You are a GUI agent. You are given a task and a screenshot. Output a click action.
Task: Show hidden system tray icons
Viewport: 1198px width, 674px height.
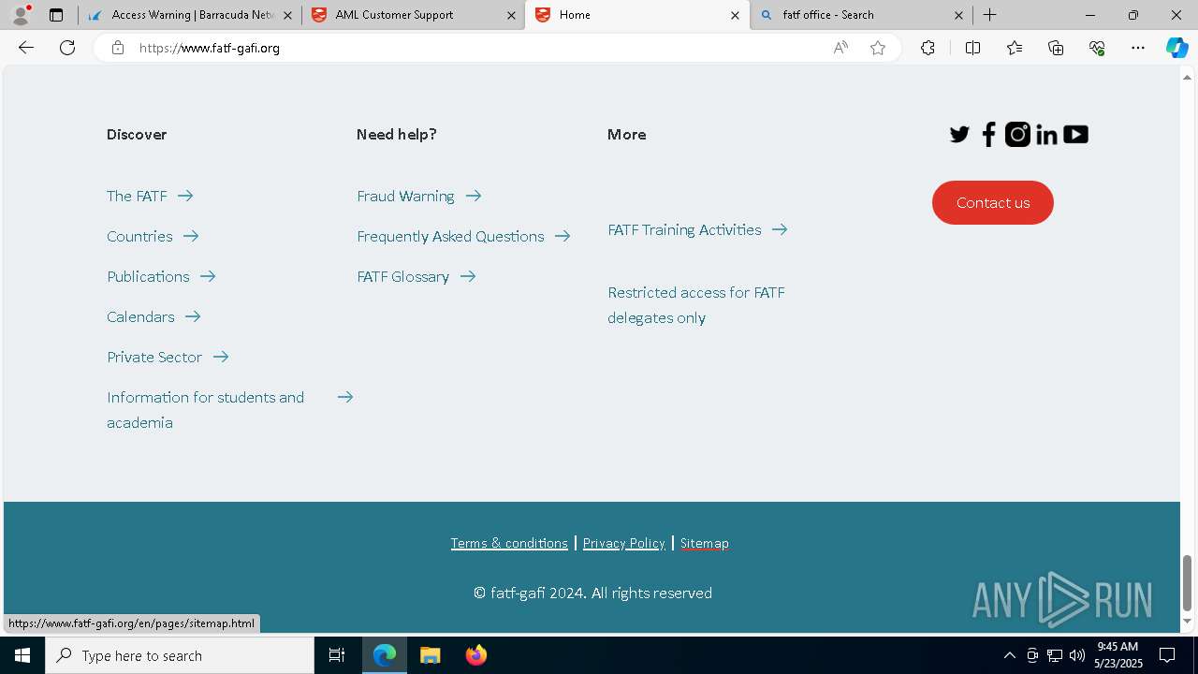pyautogui.click(x=1009, y=655)
